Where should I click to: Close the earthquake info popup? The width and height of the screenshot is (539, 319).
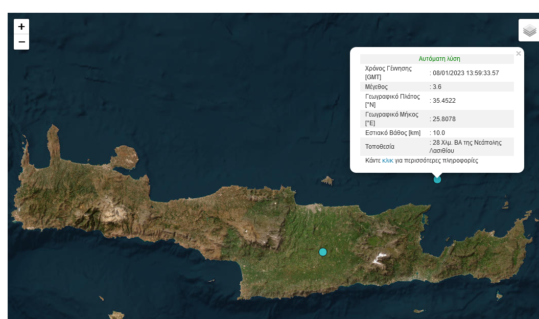click(x=519, y=54)
